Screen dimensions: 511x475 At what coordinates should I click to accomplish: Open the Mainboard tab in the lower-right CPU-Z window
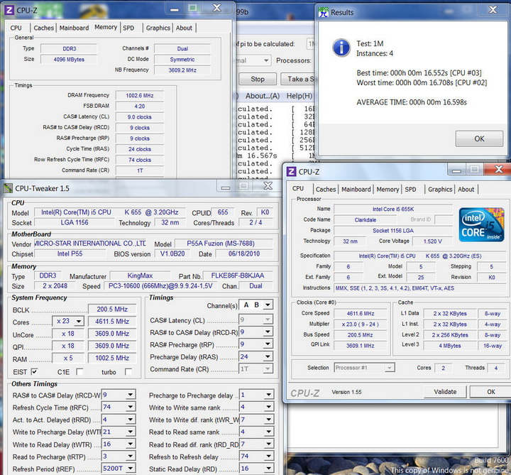point(356,190)
